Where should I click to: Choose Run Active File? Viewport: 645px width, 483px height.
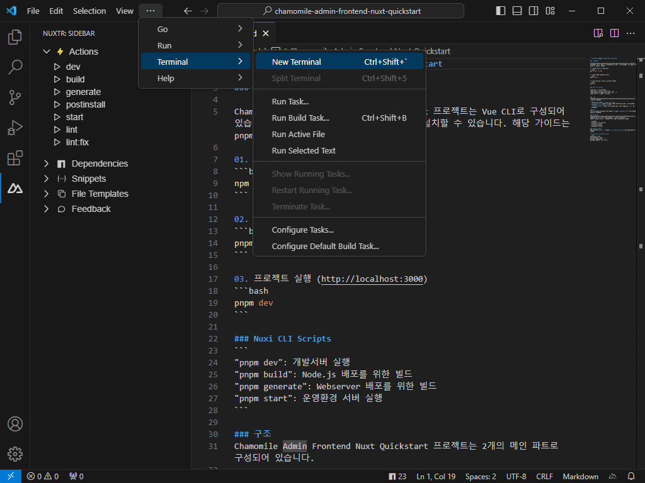point(340,135)
